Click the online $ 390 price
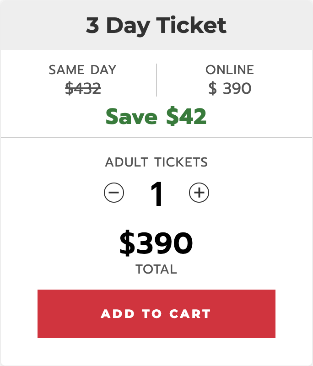Screen dimensions: 313x366 pyautogui.click(x=230, y=88)
